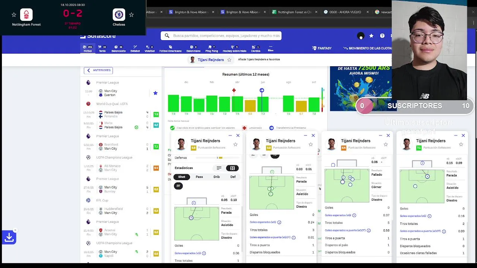
Task: Click the Sofascore search field
Action: [x=221, y=36]
